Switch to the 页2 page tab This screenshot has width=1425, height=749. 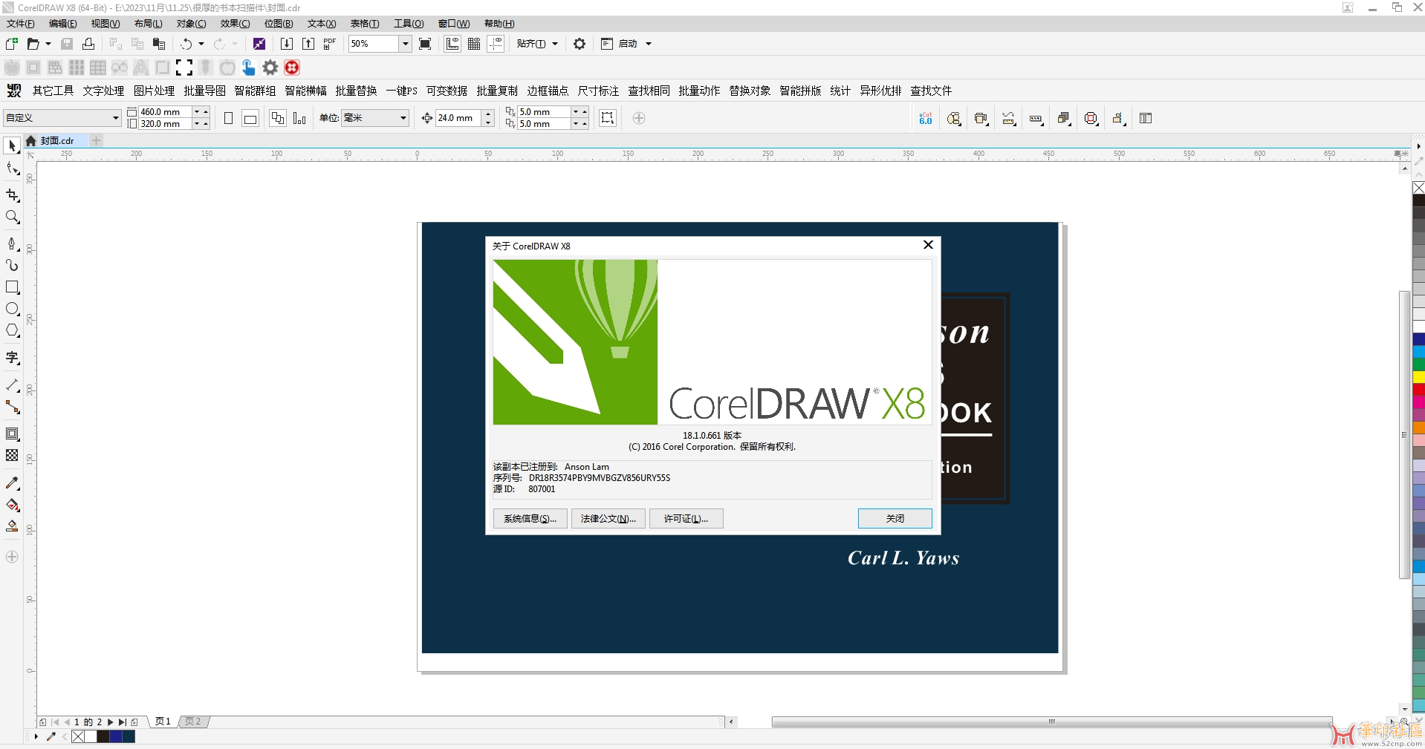point(193,722)
